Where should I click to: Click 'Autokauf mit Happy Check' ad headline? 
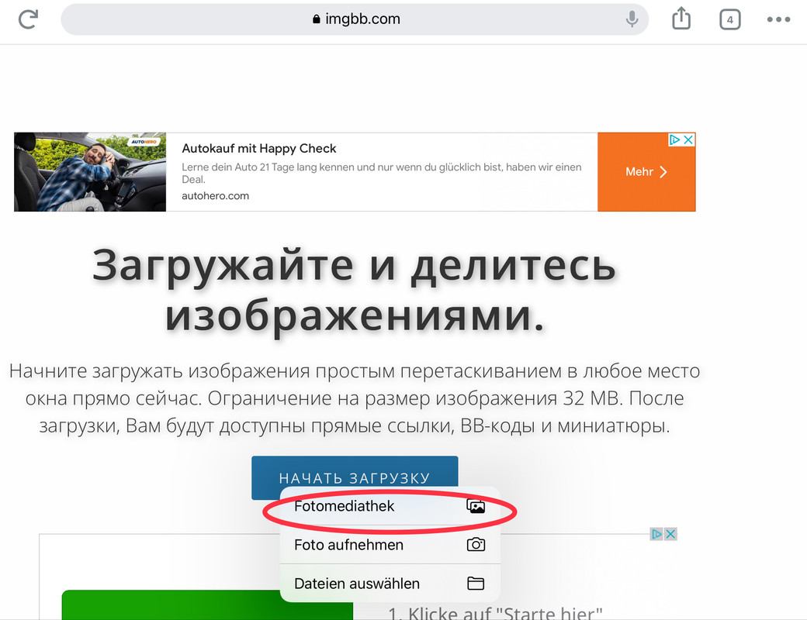259,149
